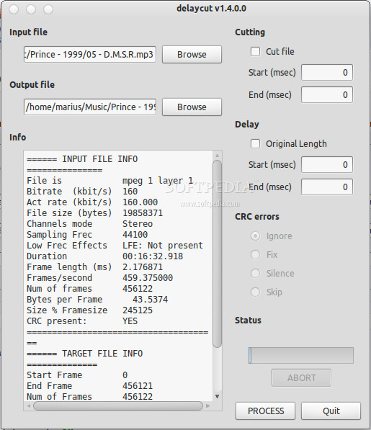The width and height of the screenshot is (371, 430).
Task: Click the File size value 19858371
Action: (143, 212)
